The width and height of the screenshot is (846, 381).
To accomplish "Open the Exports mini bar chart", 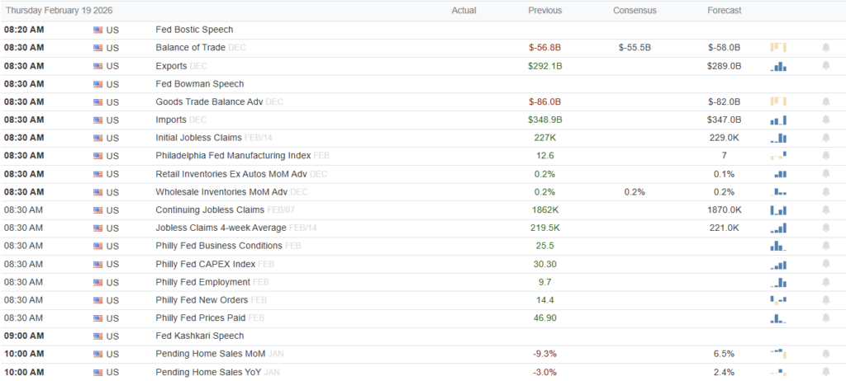I will coord(778,65).
